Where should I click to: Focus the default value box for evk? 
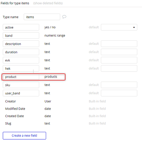click(x=119, y=60)
